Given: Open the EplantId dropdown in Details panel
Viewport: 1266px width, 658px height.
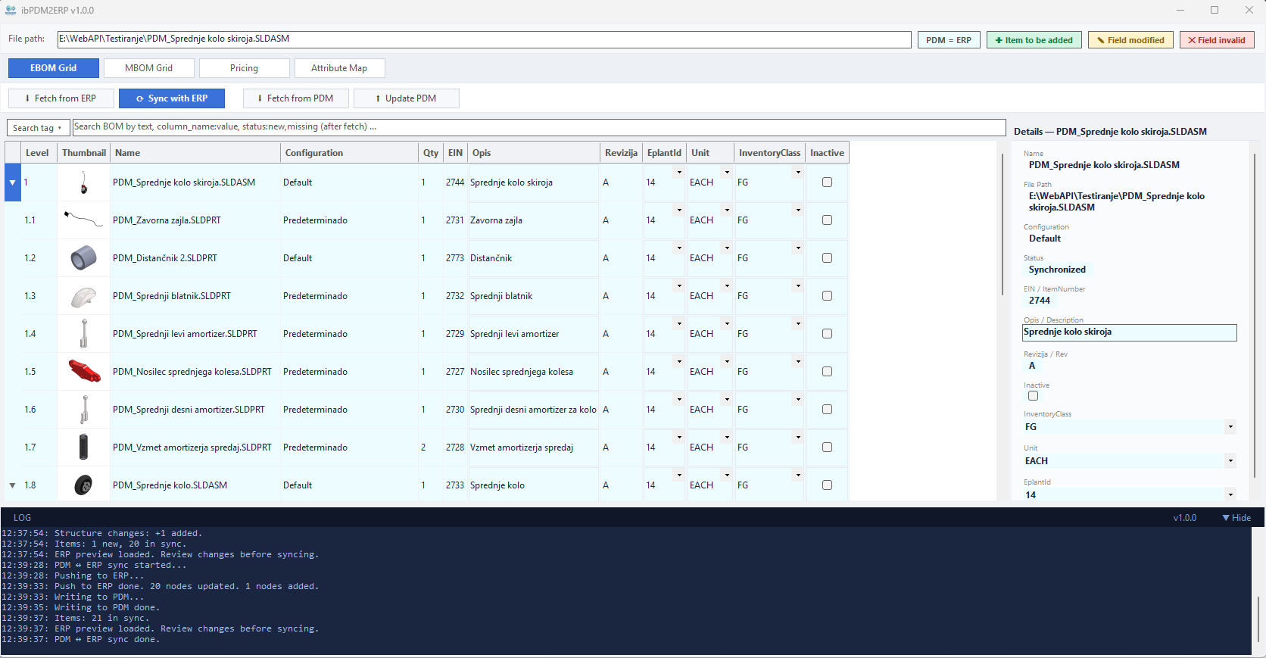Looking at the screenshot, I should click(1230, 495).
